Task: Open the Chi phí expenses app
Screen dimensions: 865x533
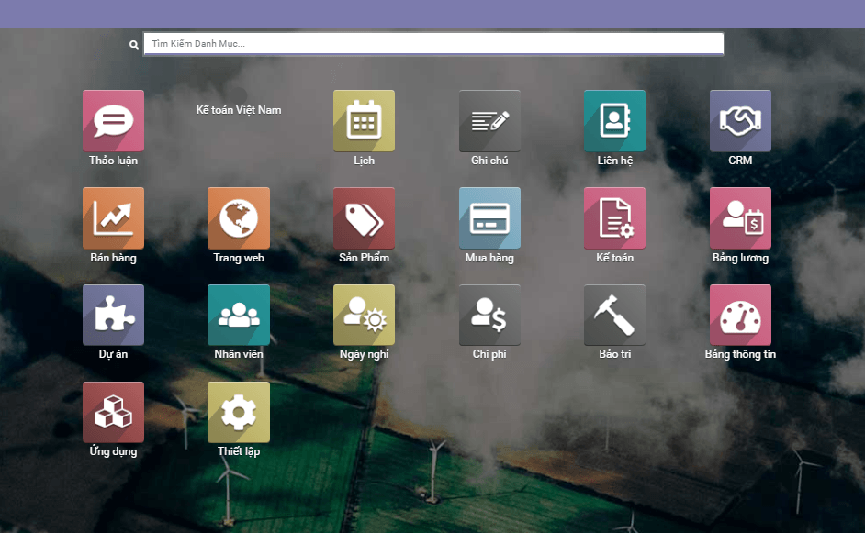Action: 489,316
